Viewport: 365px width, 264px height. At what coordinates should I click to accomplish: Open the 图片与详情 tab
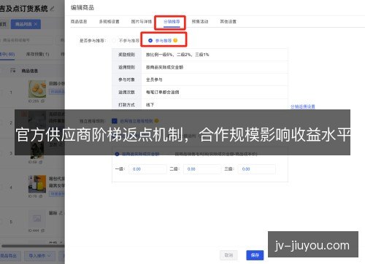pos(142,21)
